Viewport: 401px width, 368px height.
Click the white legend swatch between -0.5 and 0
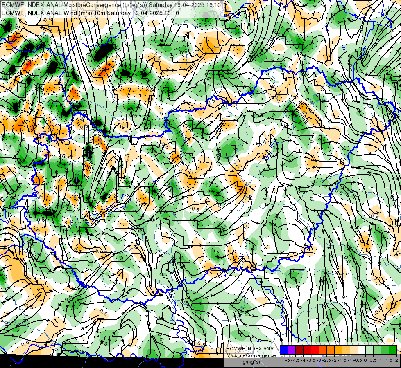coord(362,350)
